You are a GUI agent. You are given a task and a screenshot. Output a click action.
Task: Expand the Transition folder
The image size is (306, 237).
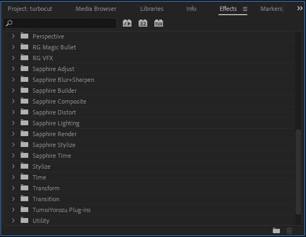pos(13,199)
